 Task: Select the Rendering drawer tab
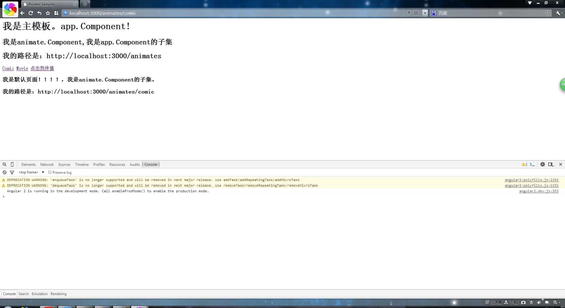(58, 294)
